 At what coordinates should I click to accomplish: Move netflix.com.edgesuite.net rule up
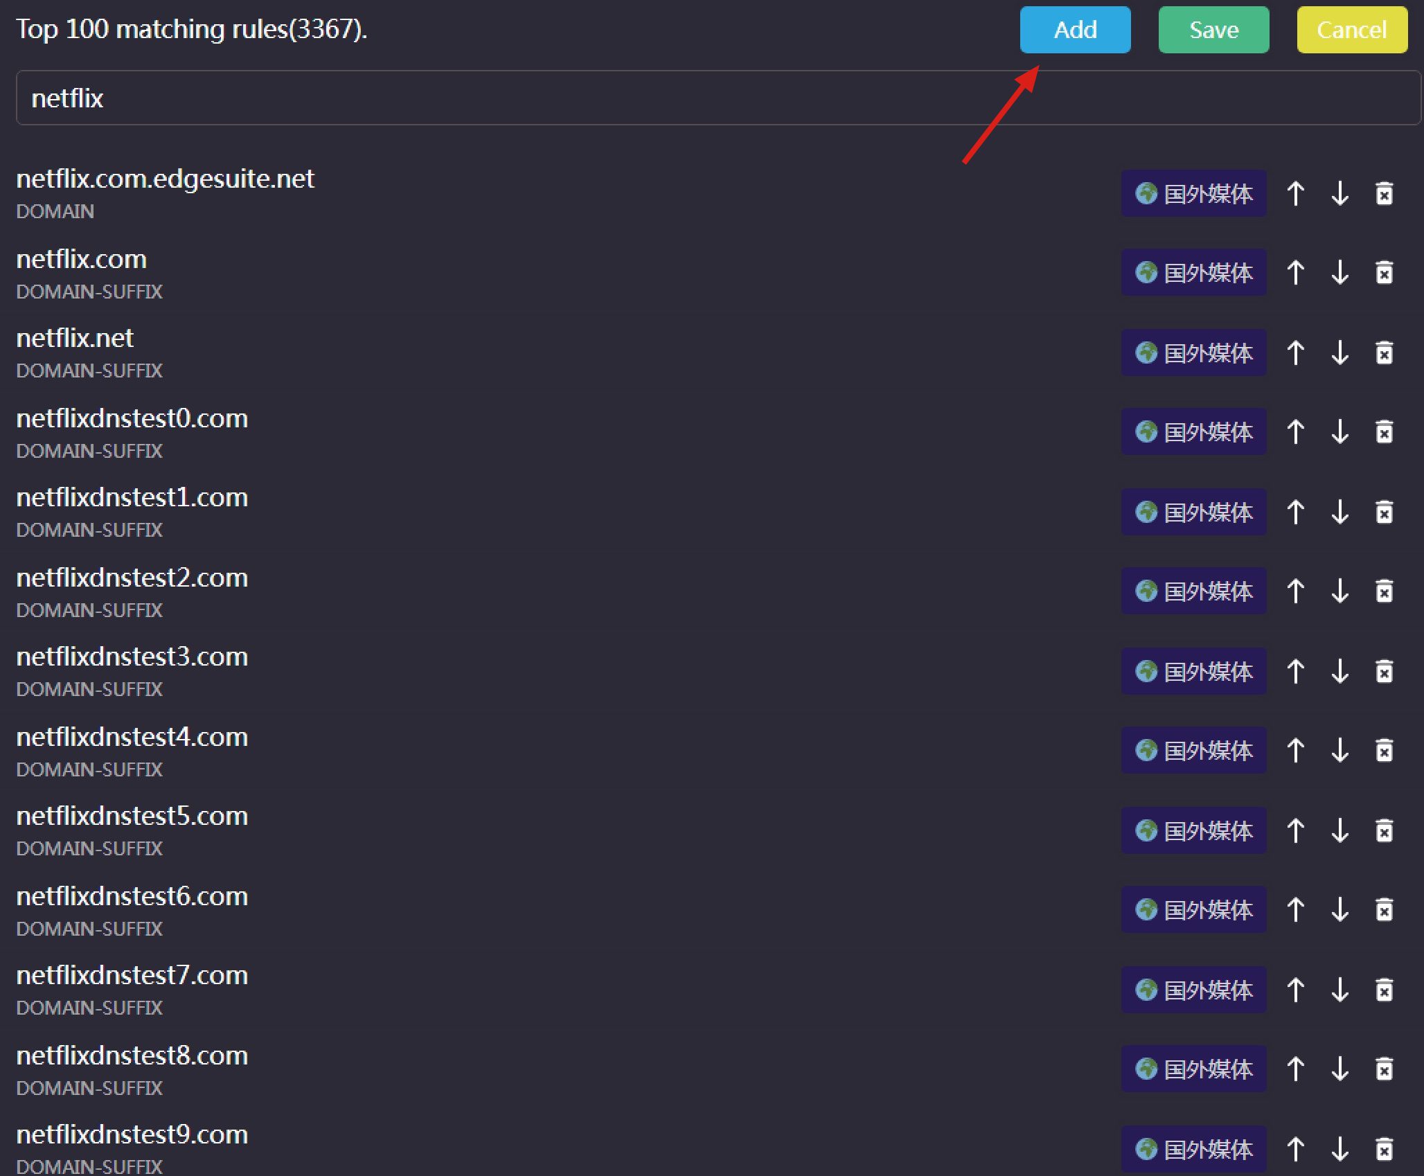pyautogui.click(x=1295, y=193)
